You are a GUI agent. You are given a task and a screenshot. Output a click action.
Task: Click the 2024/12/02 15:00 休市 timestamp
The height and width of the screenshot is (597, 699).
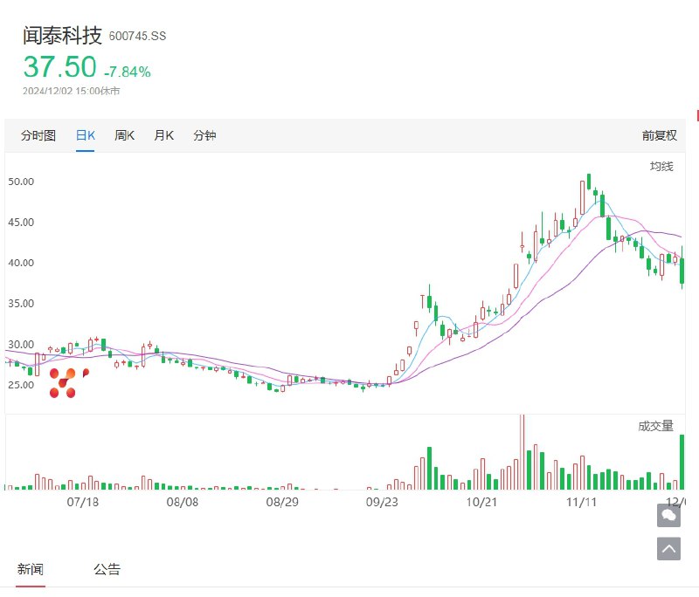(x=72, y=91)
